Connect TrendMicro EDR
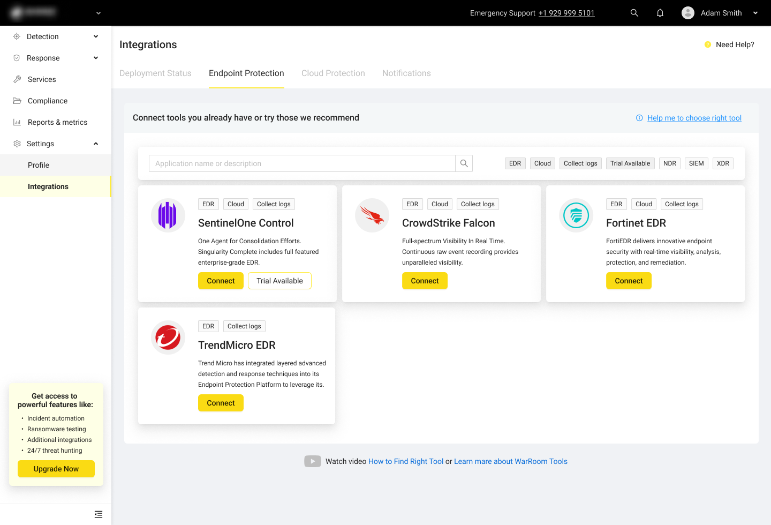The image size is (771, 525). click(x=221, y=403)
